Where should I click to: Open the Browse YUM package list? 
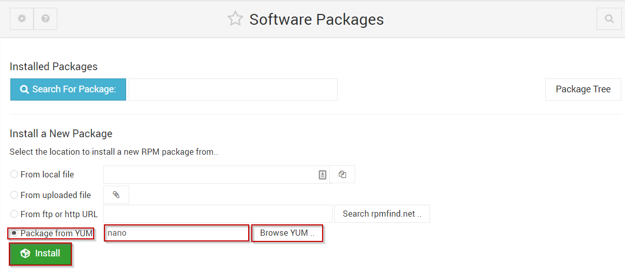tap(287, 233)
